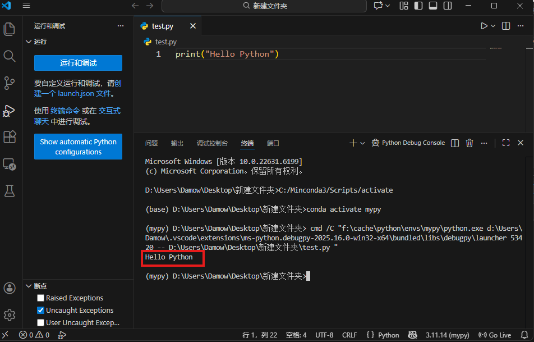
Task: Open the Run Python File dropdown arrow
Action: coord(494,26)
